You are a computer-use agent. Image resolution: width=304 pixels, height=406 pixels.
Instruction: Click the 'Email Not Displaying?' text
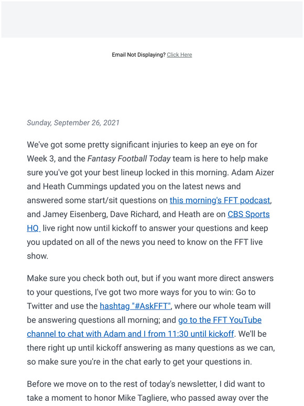138,55
